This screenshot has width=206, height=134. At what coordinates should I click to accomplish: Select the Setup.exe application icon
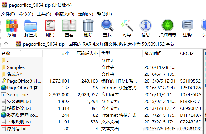click(x=4, y=94)
